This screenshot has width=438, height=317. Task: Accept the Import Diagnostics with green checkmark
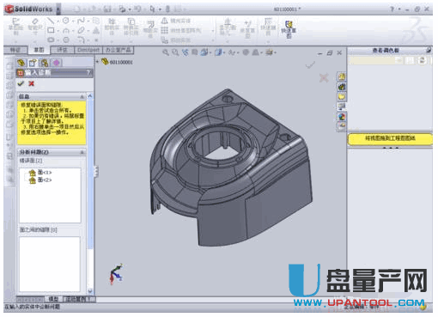click(21, 83)
